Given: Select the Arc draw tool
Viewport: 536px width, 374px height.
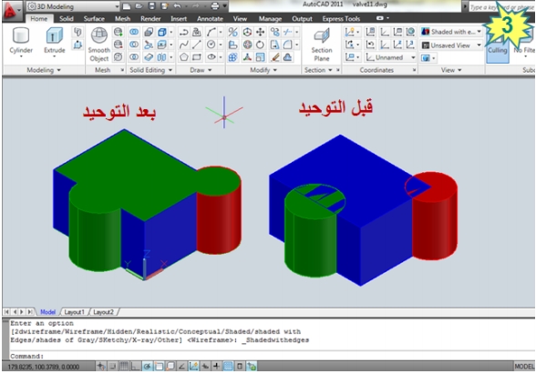Looking at the screenshot, I should pyautogui.click(x=211, y=32).
